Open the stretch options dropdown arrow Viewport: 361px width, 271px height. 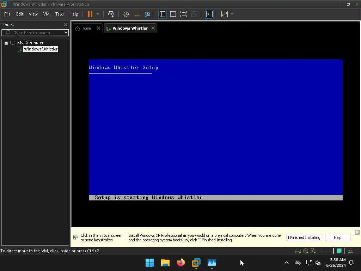(x=232, y=14)
